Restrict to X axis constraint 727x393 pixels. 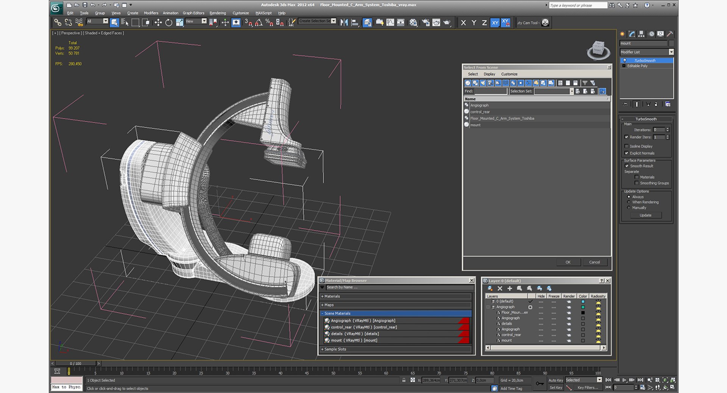tap(463, 23)
